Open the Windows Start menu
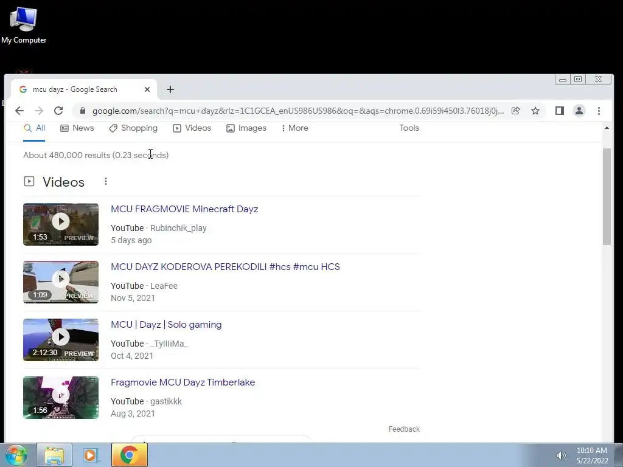This screenshot has width=623, height=467. click(16, 455)
